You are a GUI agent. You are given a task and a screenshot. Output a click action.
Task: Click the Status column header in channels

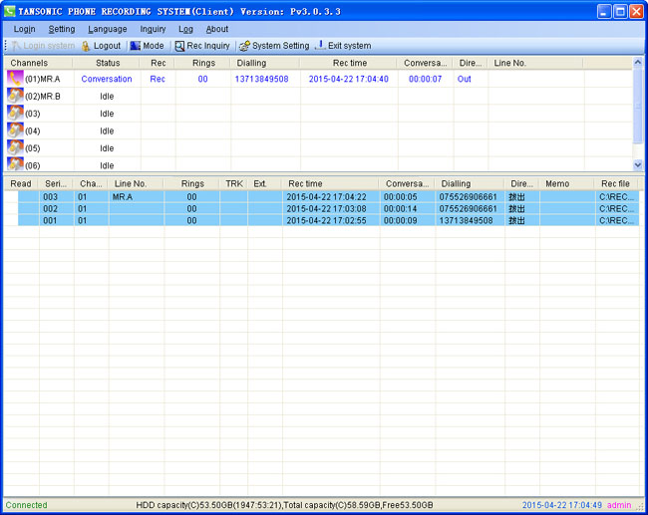point(108,63)
